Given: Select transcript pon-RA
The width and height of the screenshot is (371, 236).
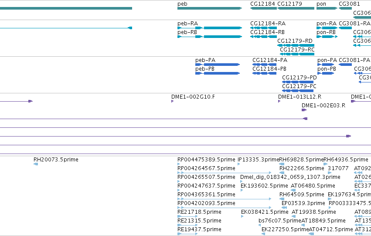Looking at the screenshot, I should [327, 28].
